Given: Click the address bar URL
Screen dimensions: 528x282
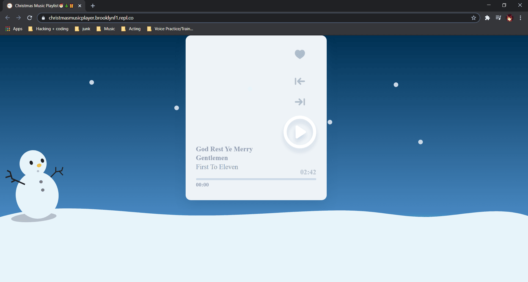Looking at the screenshot, I should coord(91,18).
